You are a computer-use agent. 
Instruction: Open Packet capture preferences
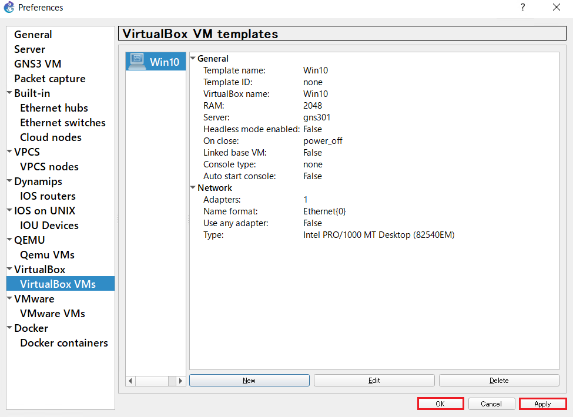pyautogui.click(x=50, y=79)
